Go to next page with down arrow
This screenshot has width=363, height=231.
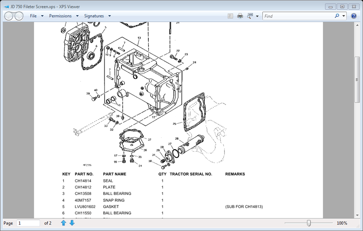[x=72, y=223]
